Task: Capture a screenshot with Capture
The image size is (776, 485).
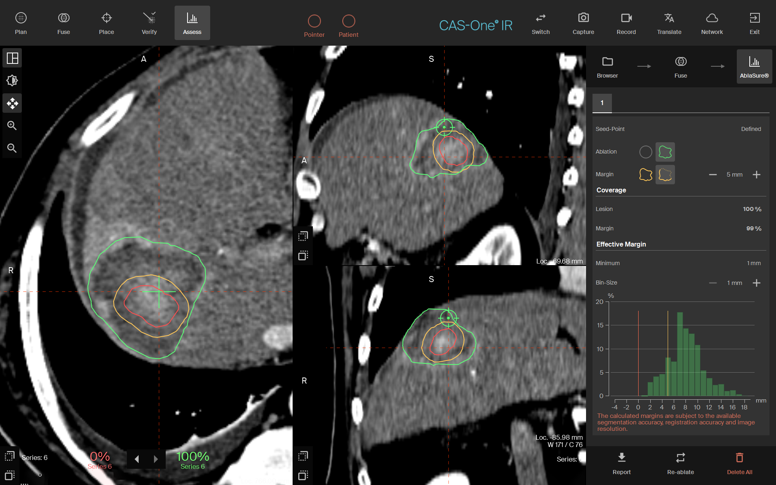Action: (583, 23)
